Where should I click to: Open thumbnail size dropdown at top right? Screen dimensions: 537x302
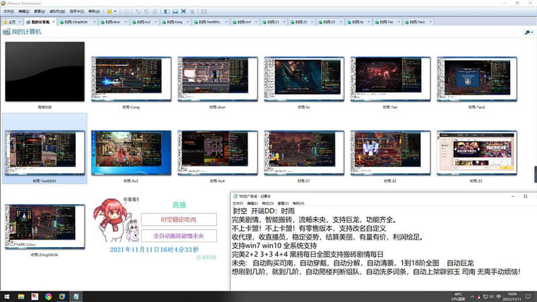(529, 32)
